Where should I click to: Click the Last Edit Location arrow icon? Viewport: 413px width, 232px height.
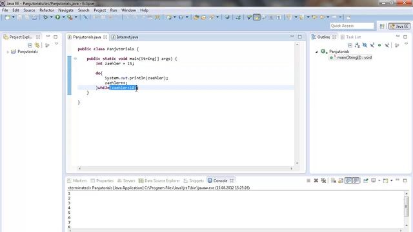click(314, 17)
